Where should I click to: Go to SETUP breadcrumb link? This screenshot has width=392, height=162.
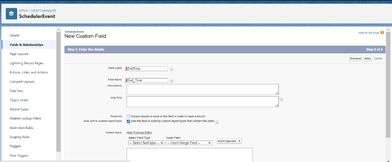(23, 11)
